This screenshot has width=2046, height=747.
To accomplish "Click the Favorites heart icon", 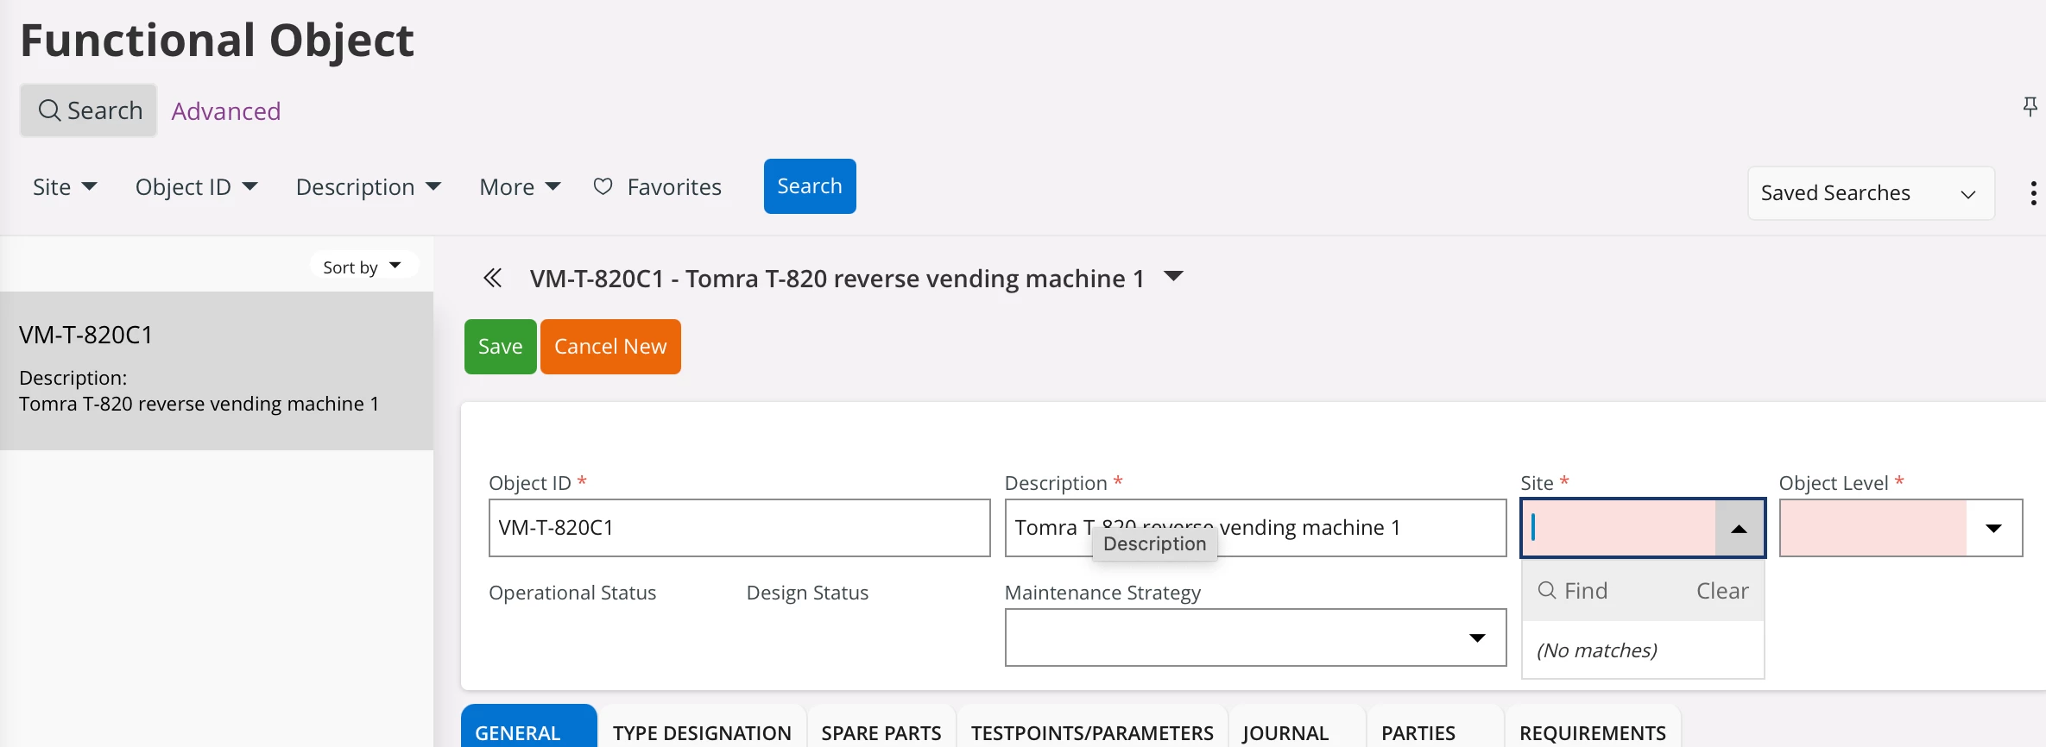I will pos(603,186).
